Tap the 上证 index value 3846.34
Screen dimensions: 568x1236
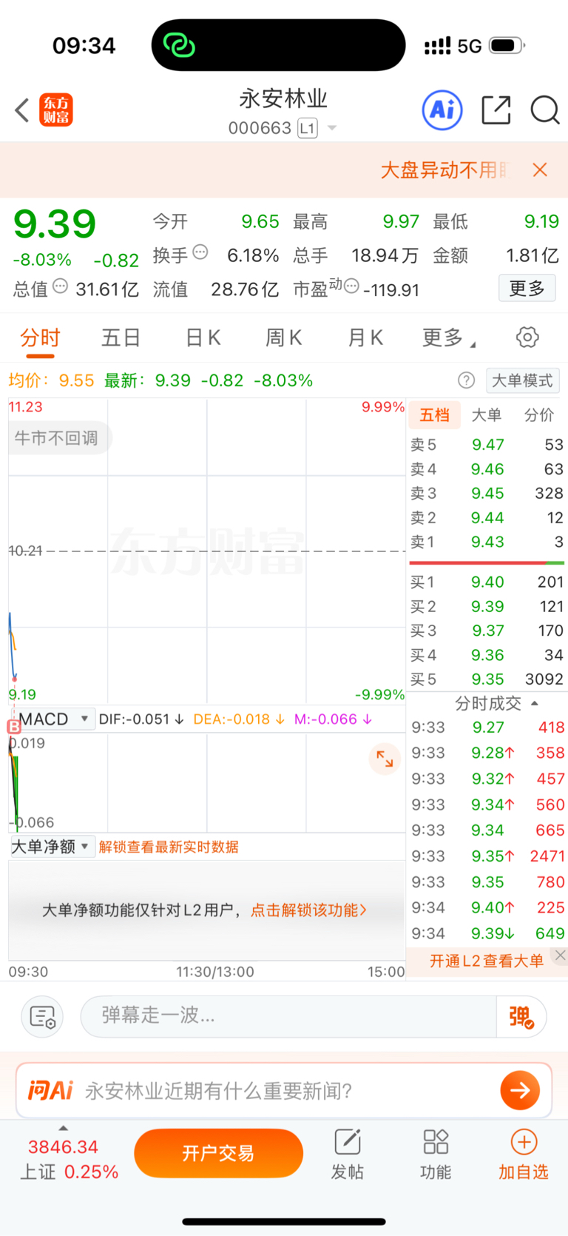pyautogui.click(x=64, y=1147)
